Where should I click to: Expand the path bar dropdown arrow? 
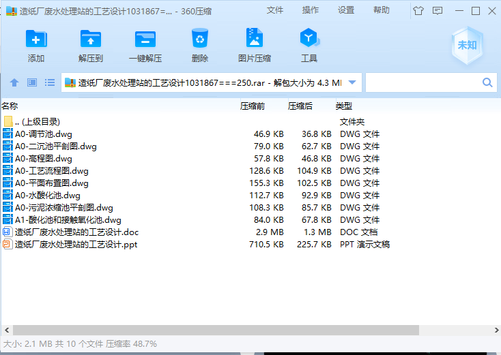tap(352, 82)
